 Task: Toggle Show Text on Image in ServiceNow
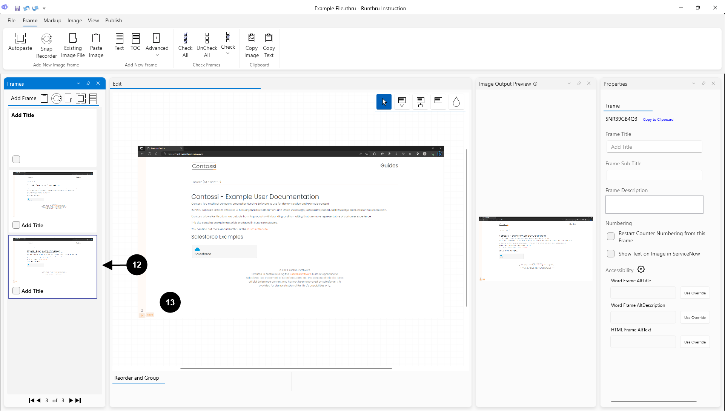(x=610, y=254)
